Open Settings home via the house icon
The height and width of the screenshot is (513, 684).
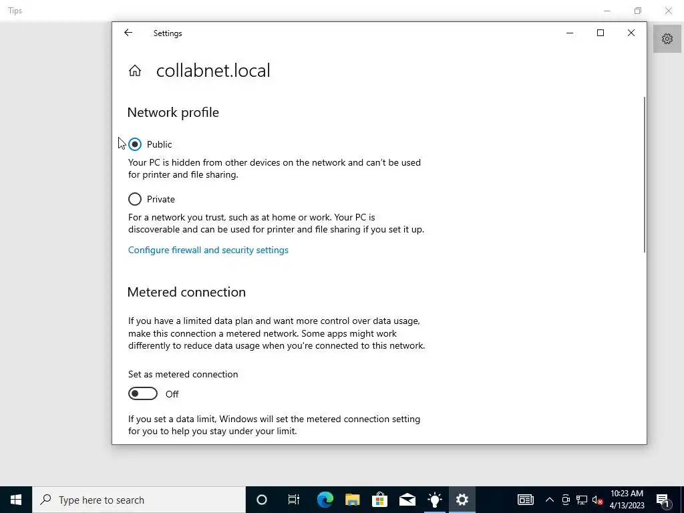[135, 71]
